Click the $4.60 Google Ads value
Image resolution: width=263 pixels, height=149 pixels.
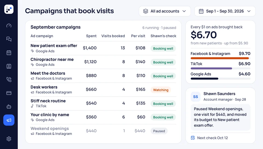pyautogui.click(x=244, y=74)
